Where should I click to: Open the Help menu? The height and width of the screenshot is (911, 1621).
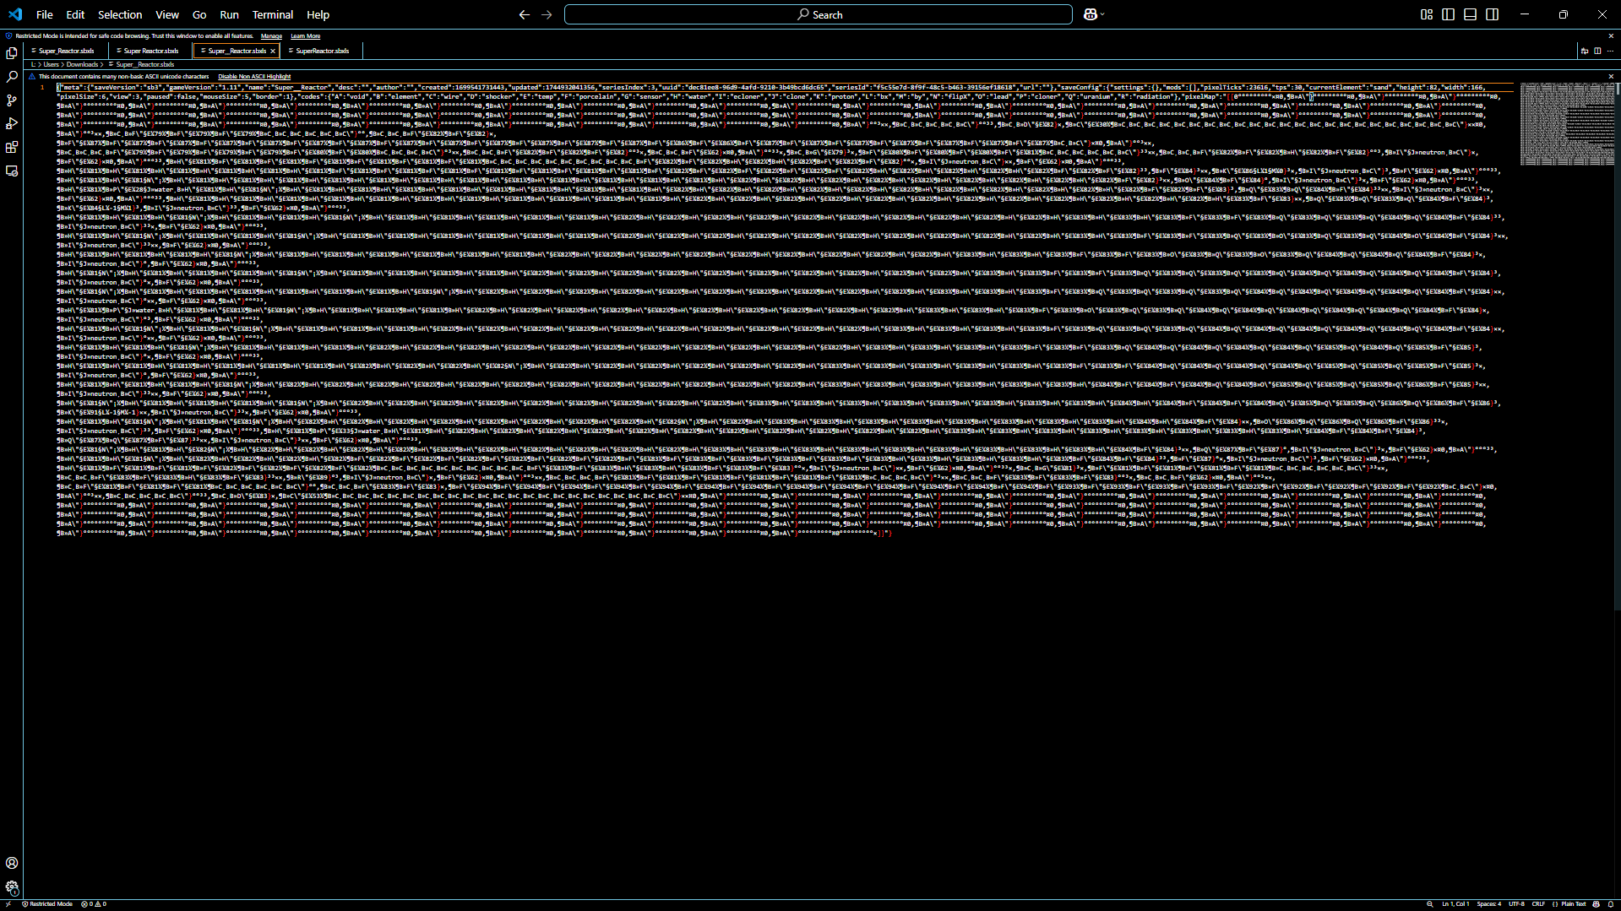318,14
